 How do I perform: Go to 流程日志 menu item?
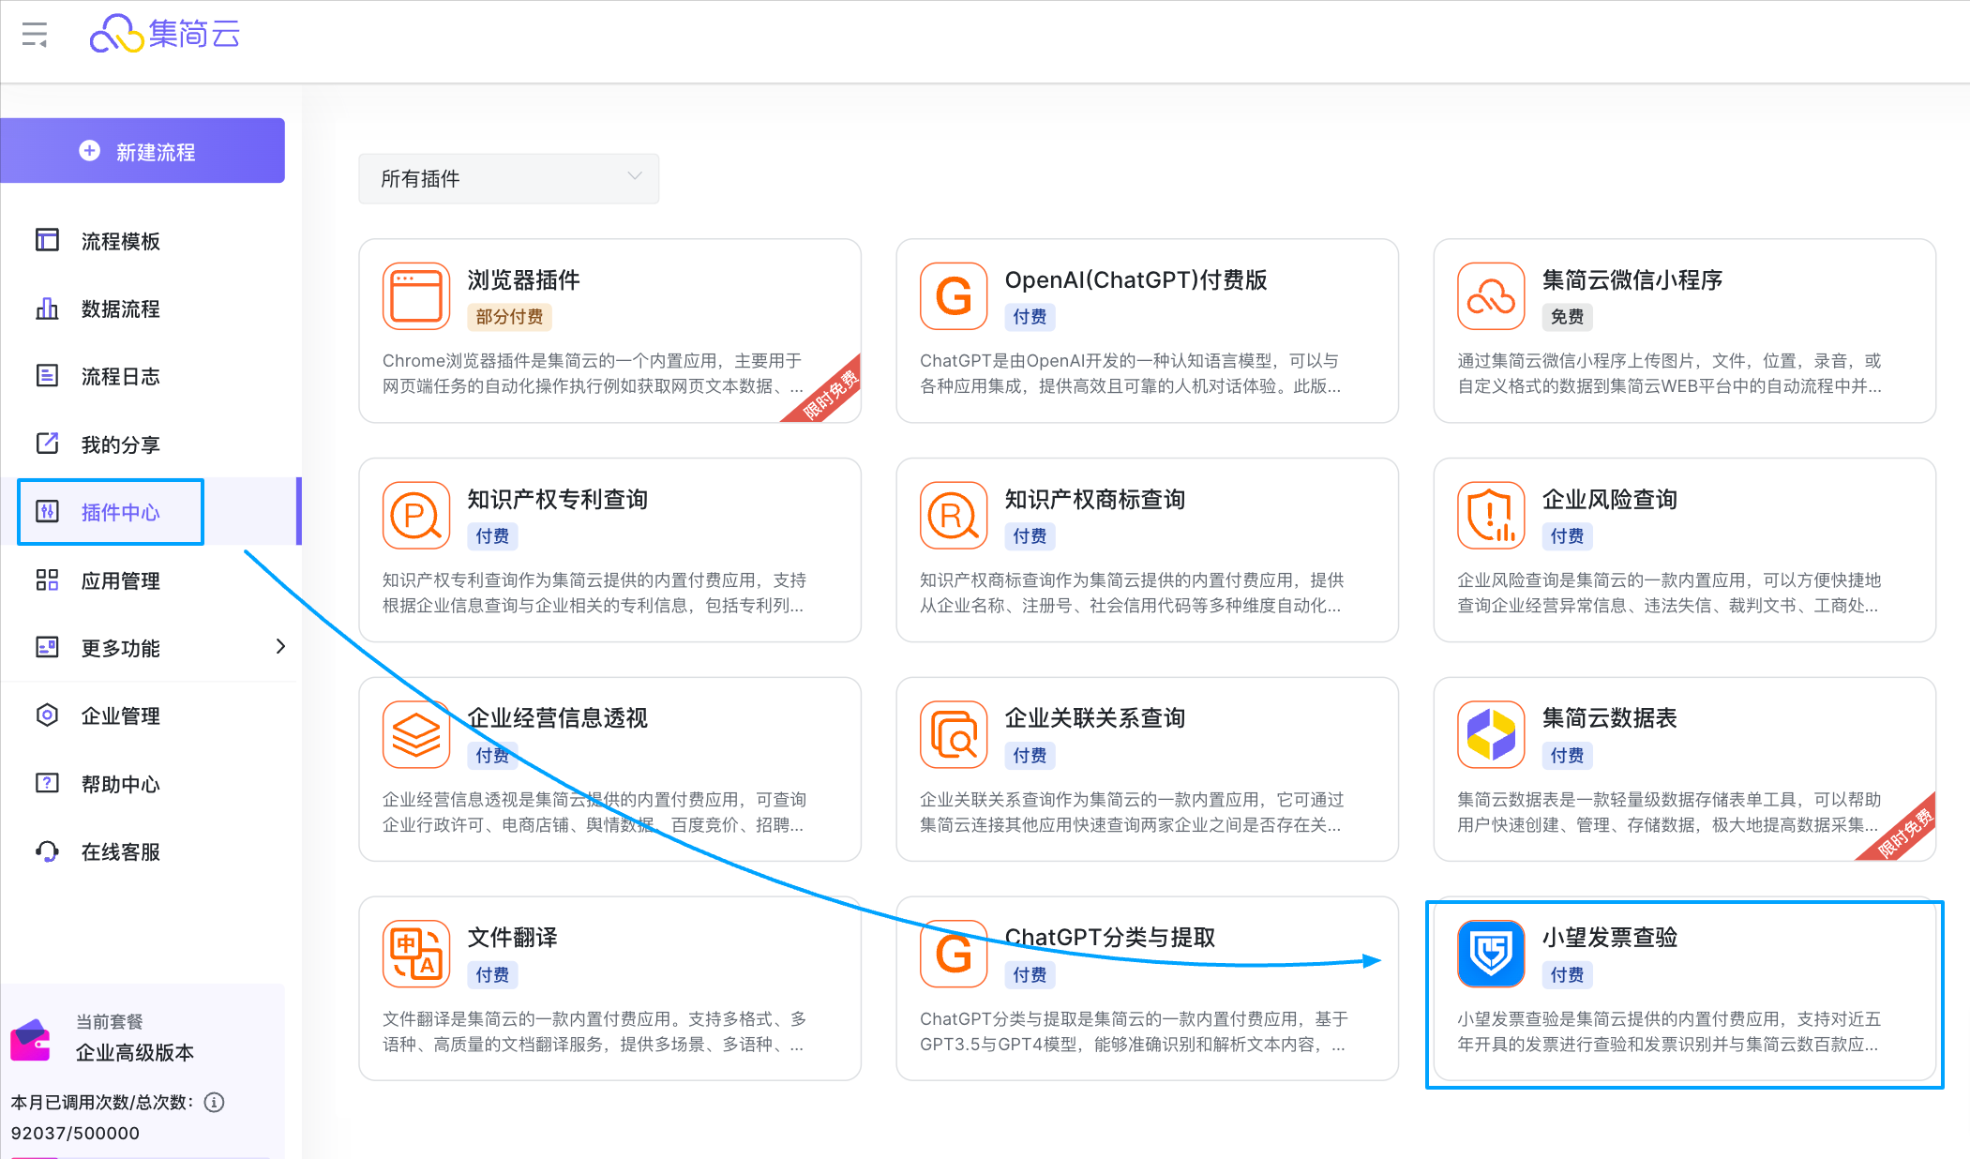tap(150, 376)
